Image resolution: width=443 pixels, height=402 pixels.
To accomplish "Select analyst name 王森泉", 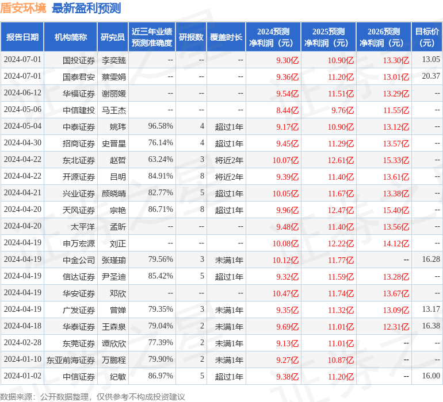I will pyautogui.click(x=114, y=327).
